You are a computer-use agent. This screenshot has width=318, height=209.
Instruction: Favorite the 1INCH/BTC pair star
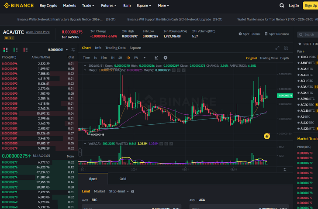298,57
